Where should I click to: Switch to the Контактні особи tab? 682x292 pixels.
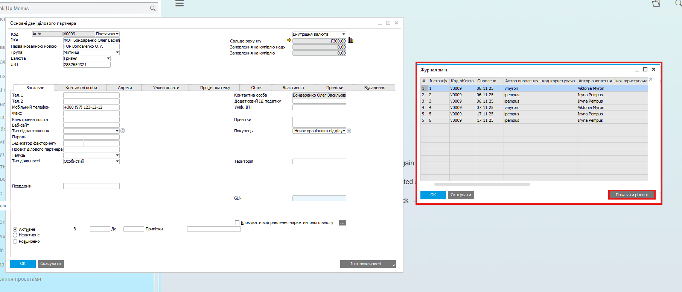(81, 88)
